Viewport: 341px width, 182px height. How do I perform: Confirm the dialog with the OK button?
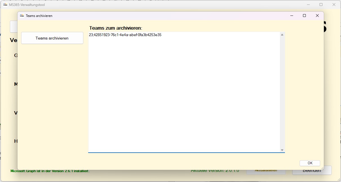[x=310, y=163]
